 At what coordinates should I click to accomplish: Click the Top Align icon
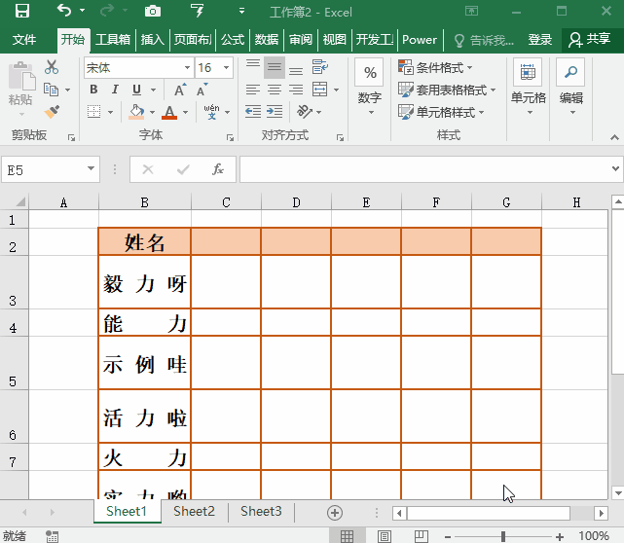253,63
